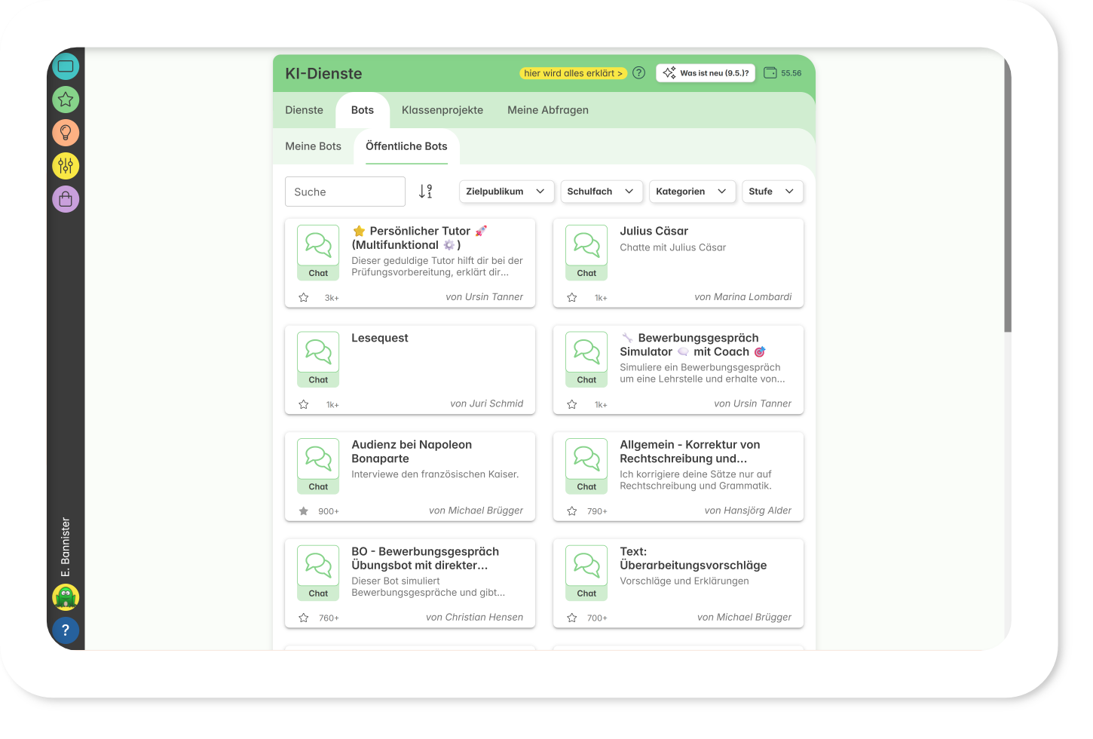The image size is (1093, 739).
Task: Click the teal screen icon in sidebar
Action: point(66,66)
